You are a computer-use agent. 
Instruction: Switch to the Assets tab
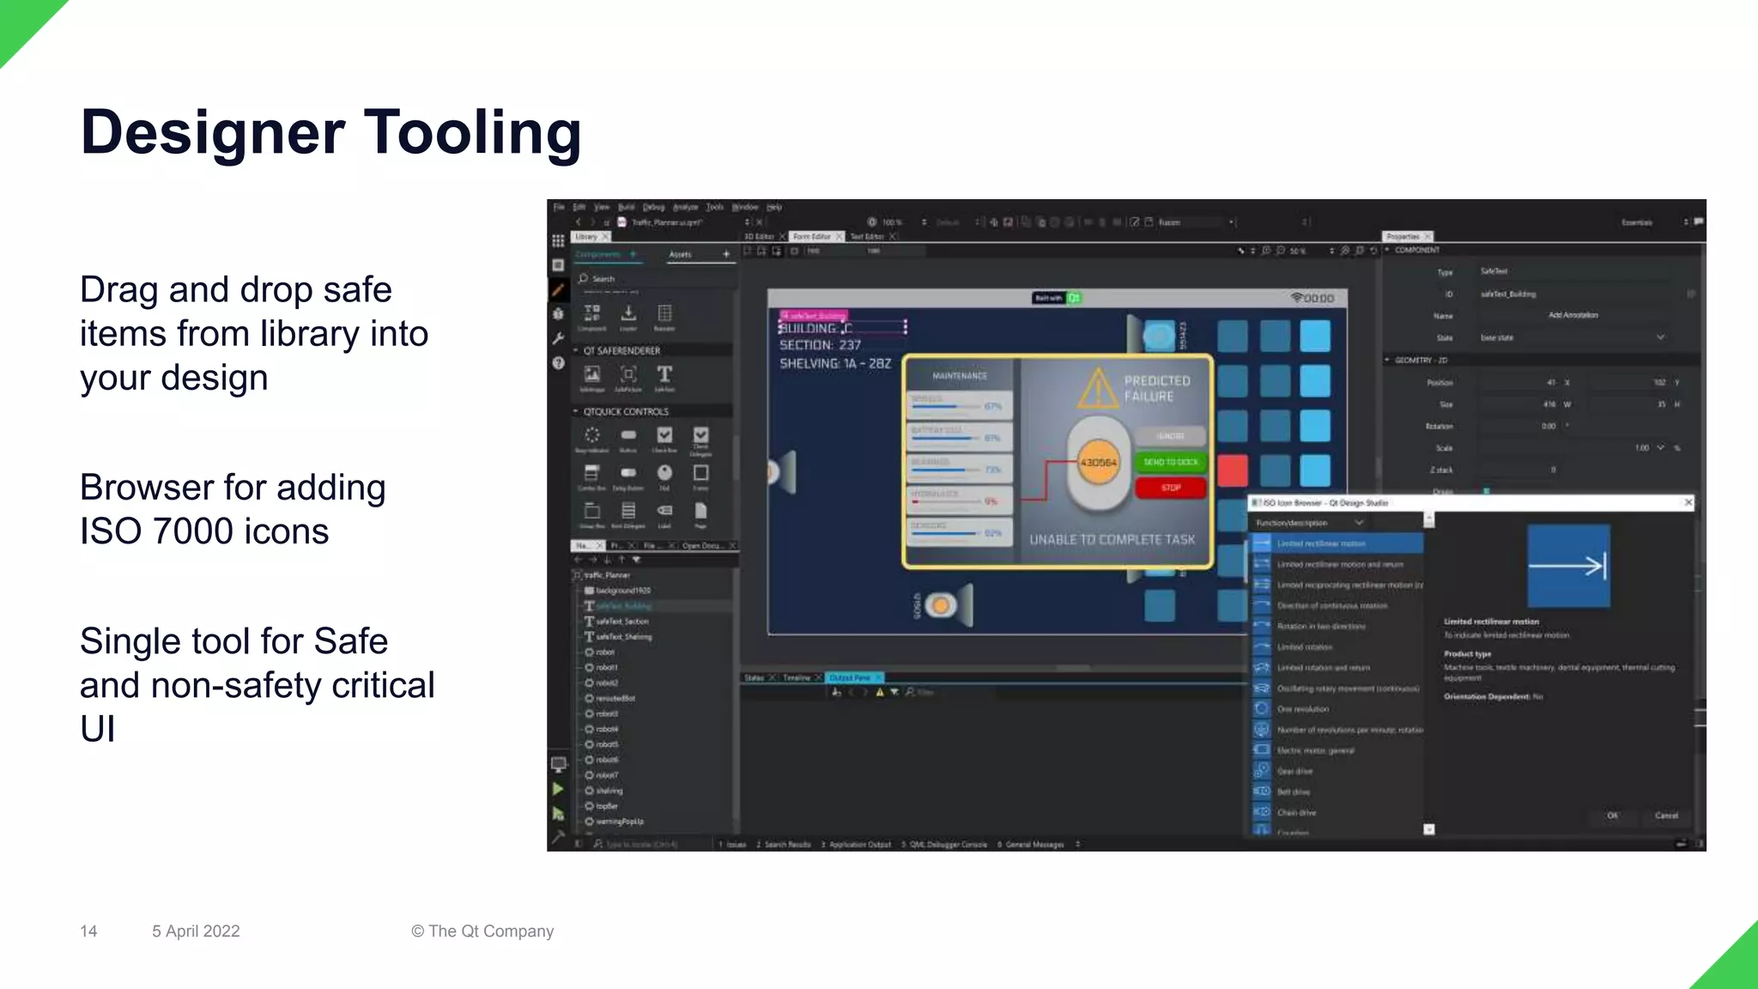pos(680,254)
